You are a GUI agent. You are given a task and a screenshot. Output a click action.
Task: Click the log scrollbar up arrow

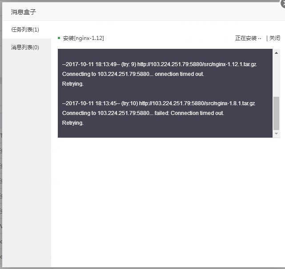click(276, 53)
